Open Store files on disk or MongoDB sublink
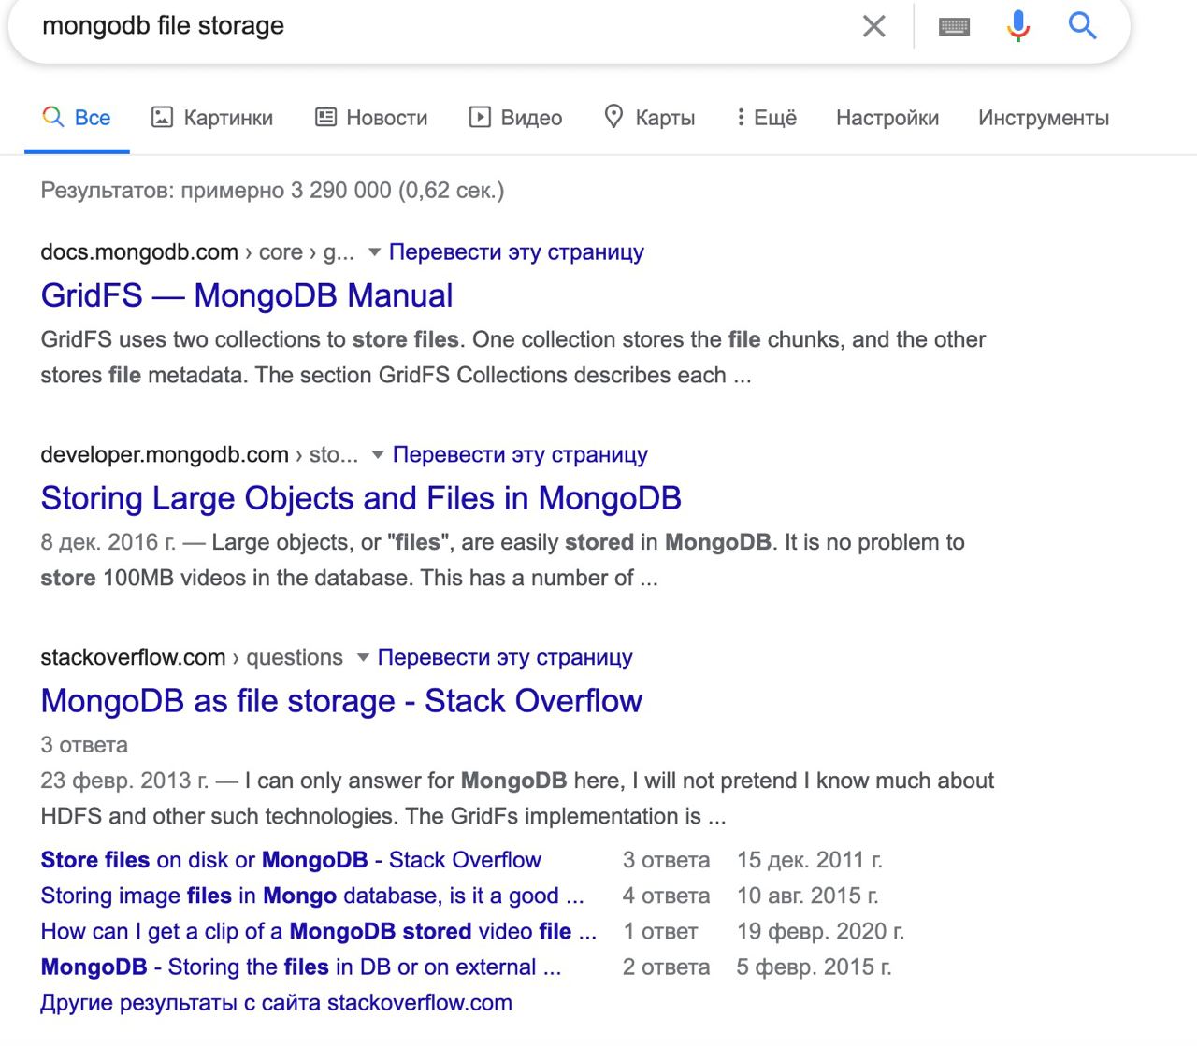Viewport: 1197px width, 1046px height. tap(291, 860)
